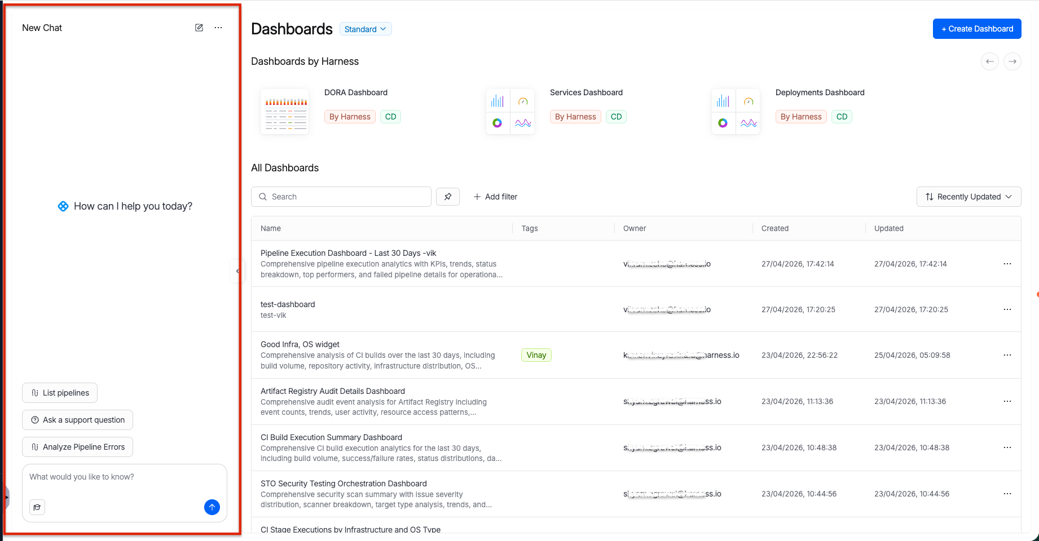Open the DORA Dashboard thumbnail
Viewport: 1039px width, 541px height.
click(x=285, y=112)
